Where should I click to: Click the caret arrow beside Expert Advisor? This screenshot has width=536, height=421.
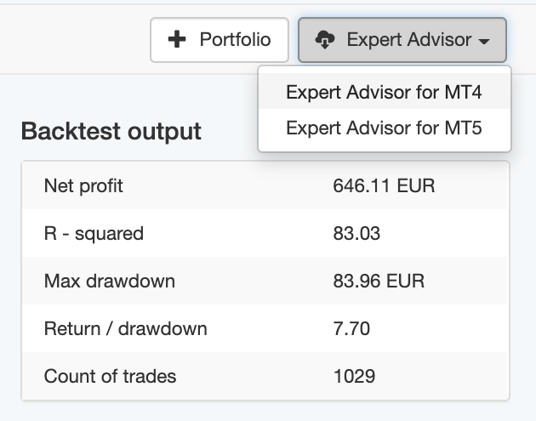[484, 42]
